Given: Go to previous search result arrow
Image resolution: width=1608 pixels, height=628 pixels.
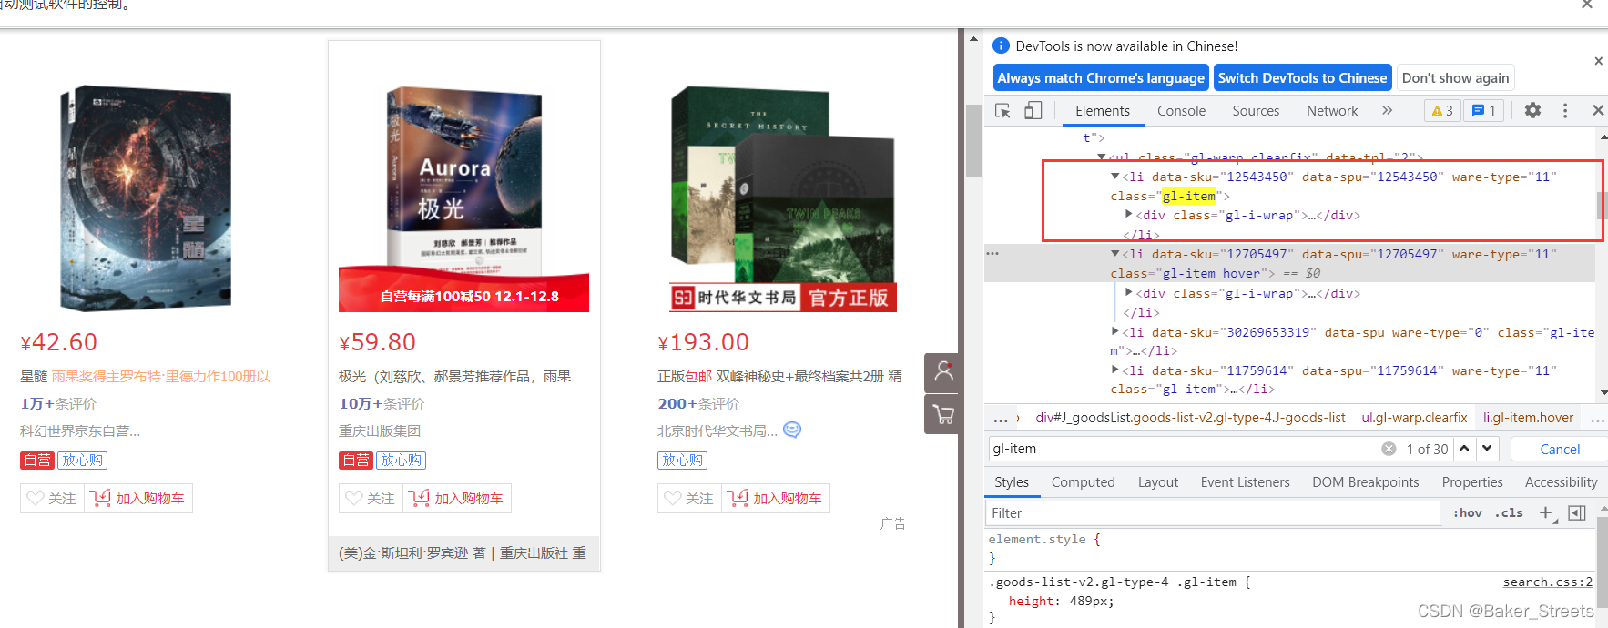Looking at the screenshot, I should (1464, 448).
